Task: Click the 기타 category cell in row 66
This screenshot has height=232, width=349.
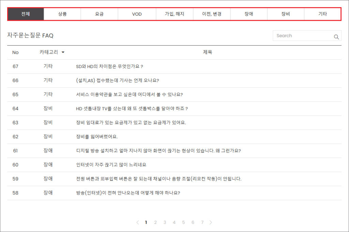Action: [48, 80]
